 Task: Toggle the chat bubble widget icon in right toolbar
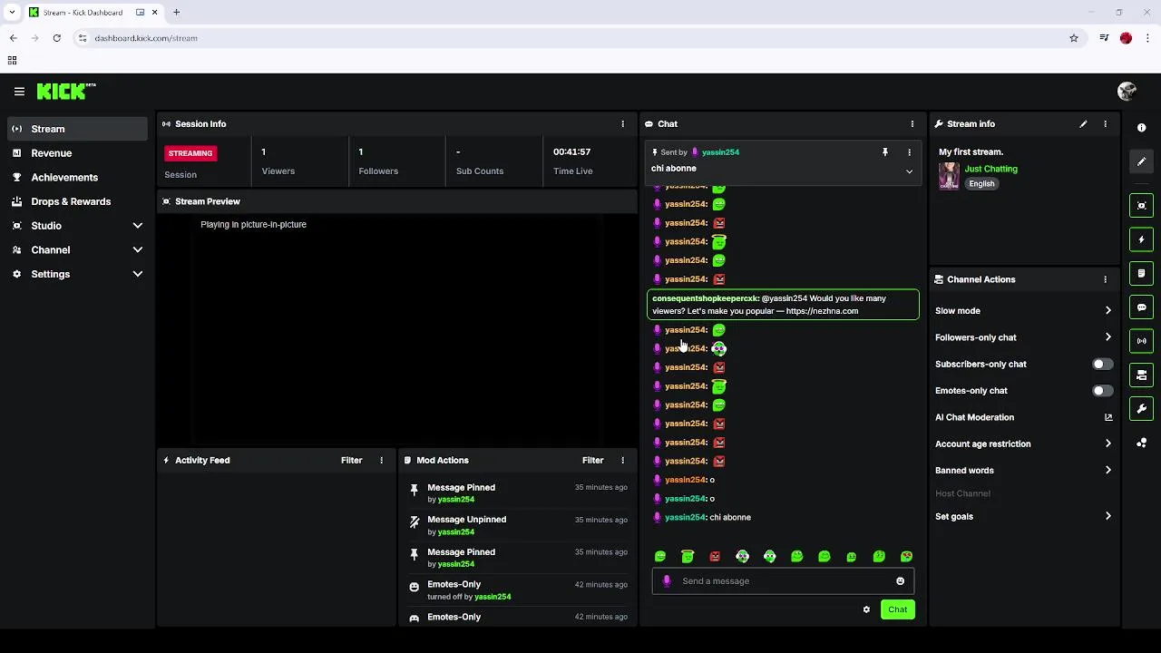point(1142,307)
